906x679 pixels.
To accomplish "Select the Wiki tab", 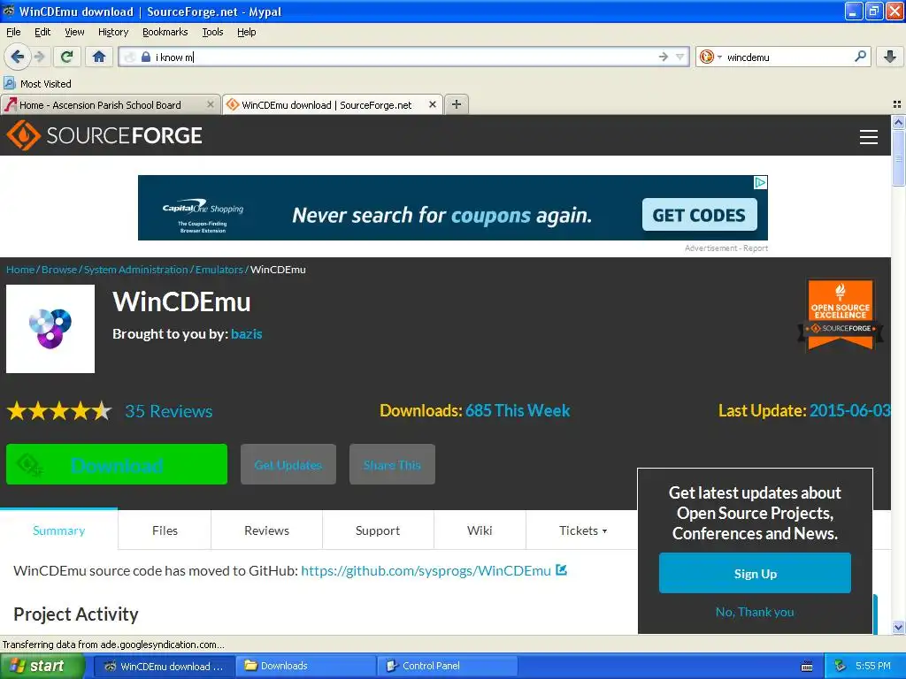I will [x=480, y=530].
